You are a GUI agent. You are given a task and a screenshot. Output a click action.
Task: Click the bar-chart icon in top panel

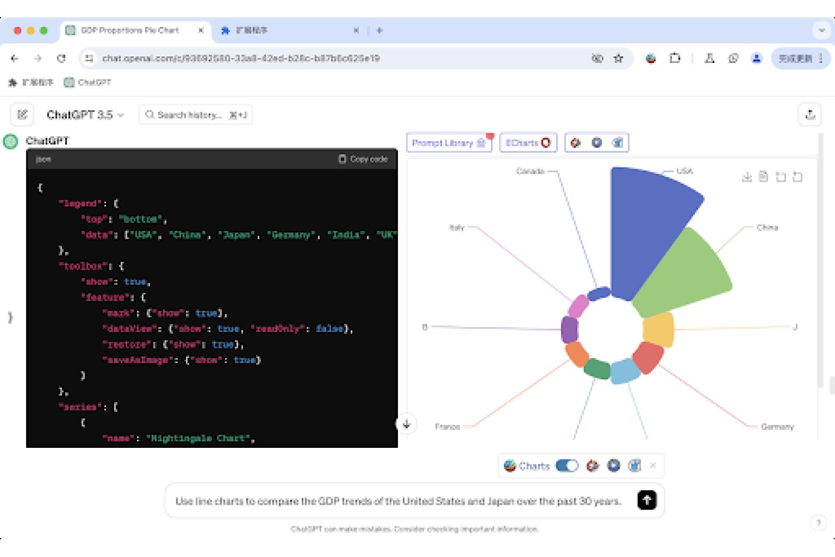click(x=618, y=143)
